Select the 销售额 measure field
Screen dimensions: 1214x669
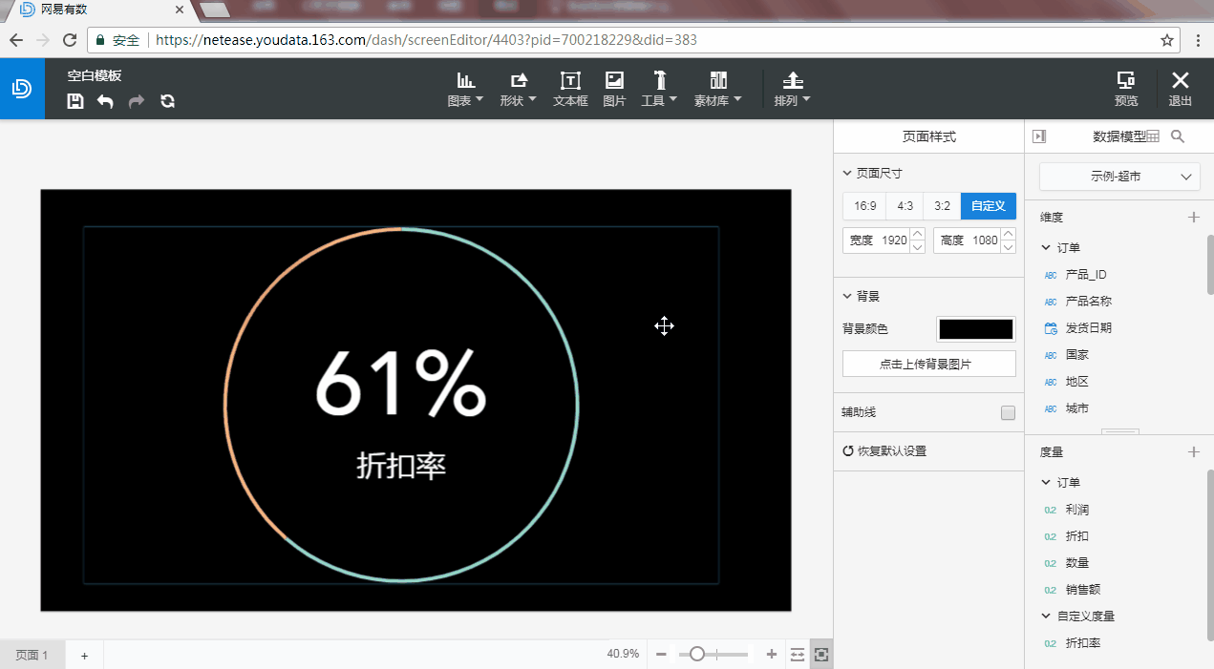tap(1082, 590)
